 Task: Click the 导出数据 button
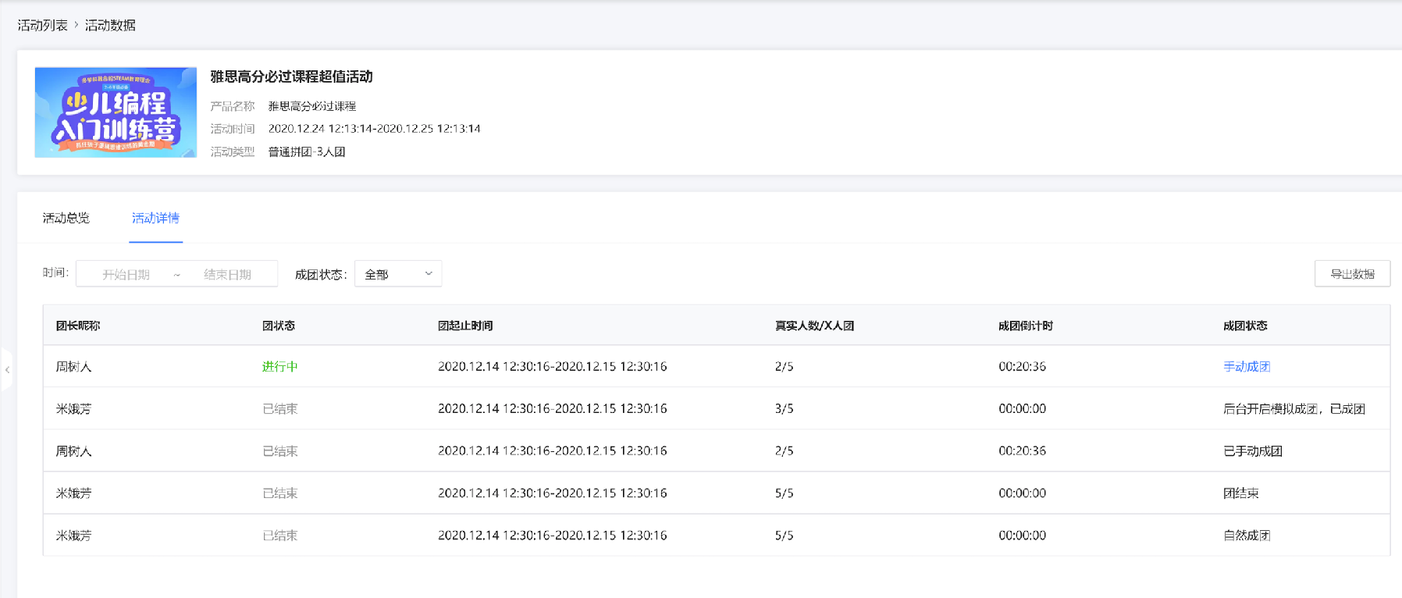(x=1352, y=274)
